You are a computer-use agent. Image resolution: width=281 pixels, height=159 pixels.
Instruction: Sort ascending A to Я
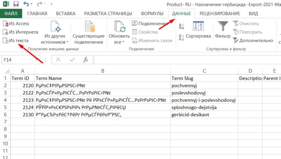click(181, 26)
